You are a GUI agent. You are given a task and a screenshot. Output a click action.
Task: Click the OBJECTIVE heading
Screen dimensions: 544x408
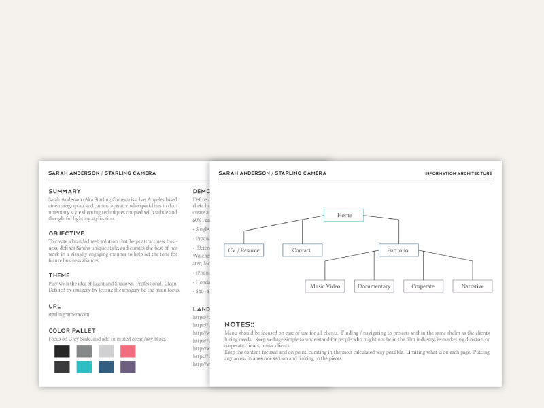point(66,233)
